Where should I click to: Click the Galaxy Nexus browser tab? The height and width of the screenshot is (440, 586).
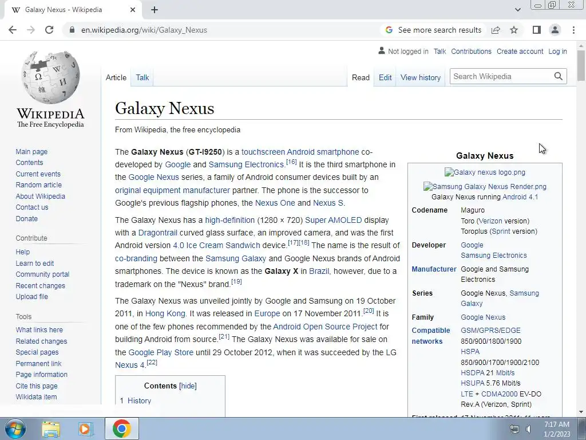73,10
